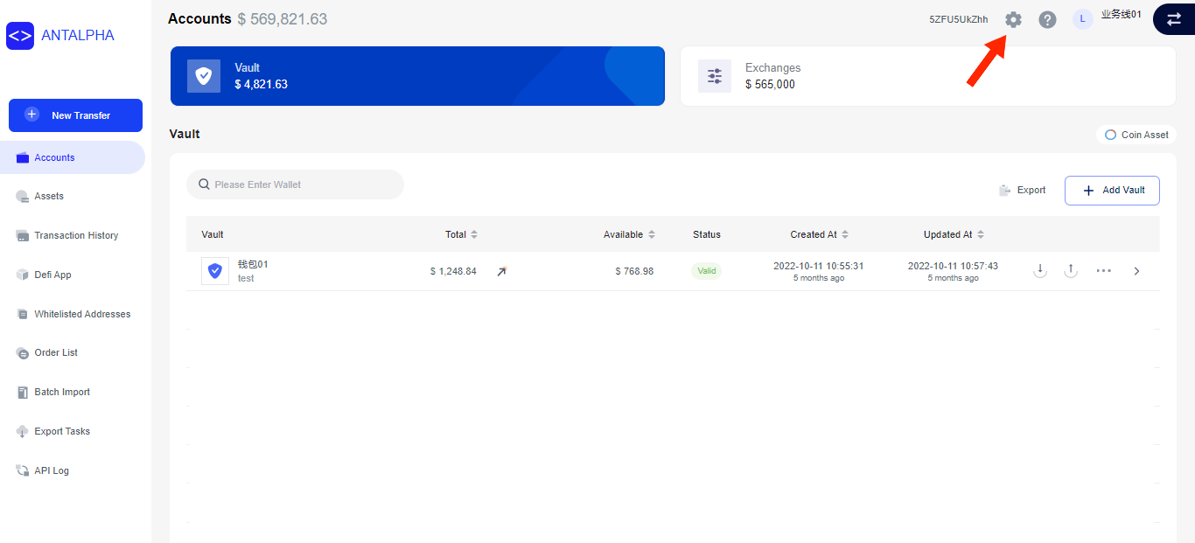Open settings via the gear icon
This screenshot has height=543, width=1195.
point(1012,19)
